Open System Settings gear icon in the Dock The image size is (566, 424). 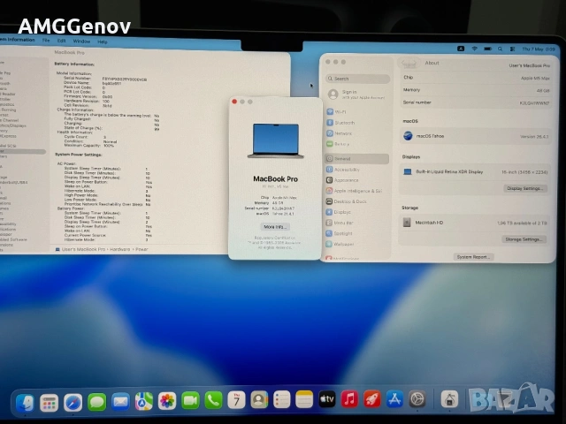(417, 399)
